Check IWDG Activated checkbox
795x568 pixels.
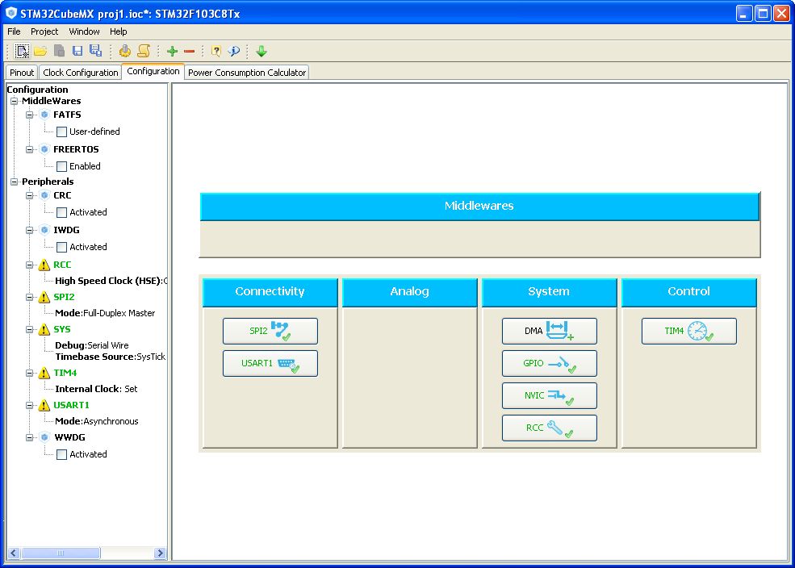[62, 247]
